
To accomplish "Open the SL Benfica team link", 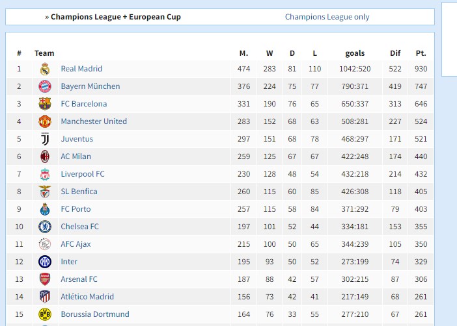I will tap(79, 192).
